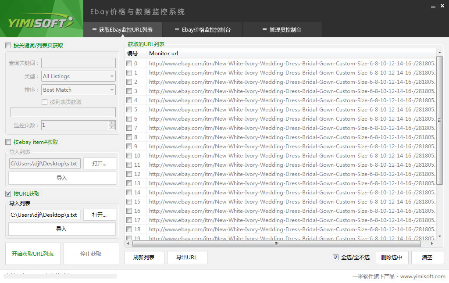Click 导入 in the 按ebay item#获取 section
449x283 pixels.
coord(62,178)
